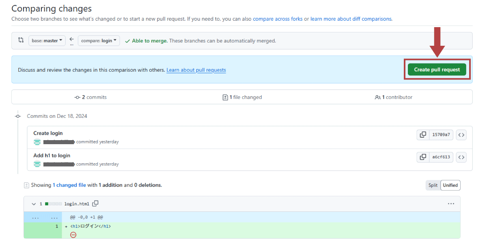Click the author avatar on Create login commit

coord(37,142)
